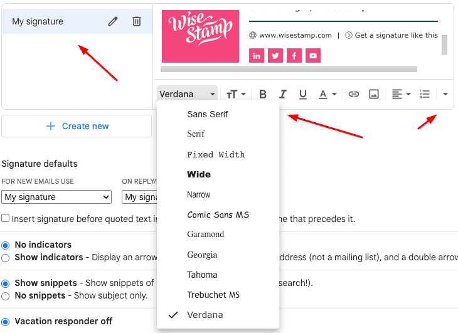Apply italic formatting in signature editor
458x333 pixels.
click(283, 94)
